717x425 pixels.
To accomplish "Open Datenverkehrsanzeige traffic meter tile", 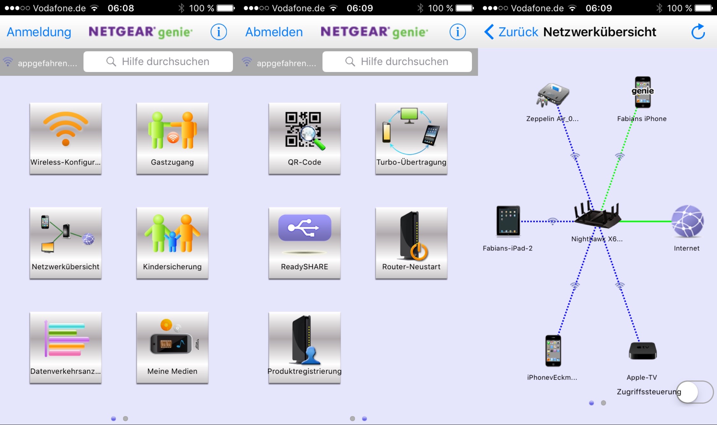I will 66,347.
